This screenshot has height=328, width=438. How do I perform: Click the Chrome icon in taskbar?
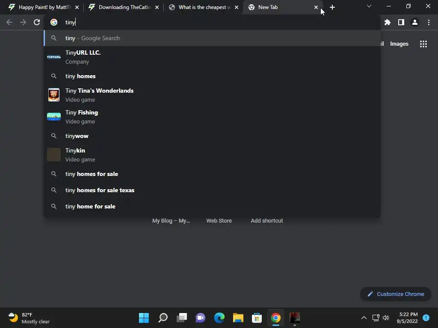click(276, 318)
